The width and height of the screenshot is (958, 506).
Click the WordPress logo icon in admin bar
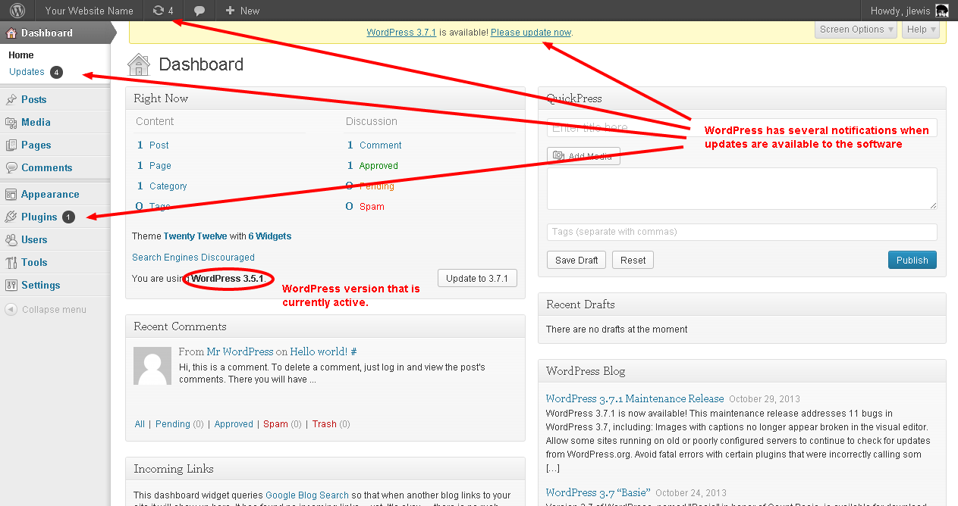tap(17, 11)
